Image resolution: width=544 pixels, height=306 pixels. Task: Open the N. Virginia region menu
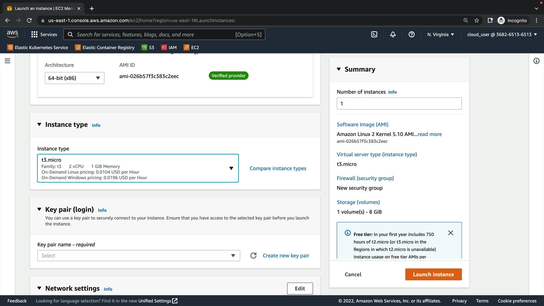point(441,35)
